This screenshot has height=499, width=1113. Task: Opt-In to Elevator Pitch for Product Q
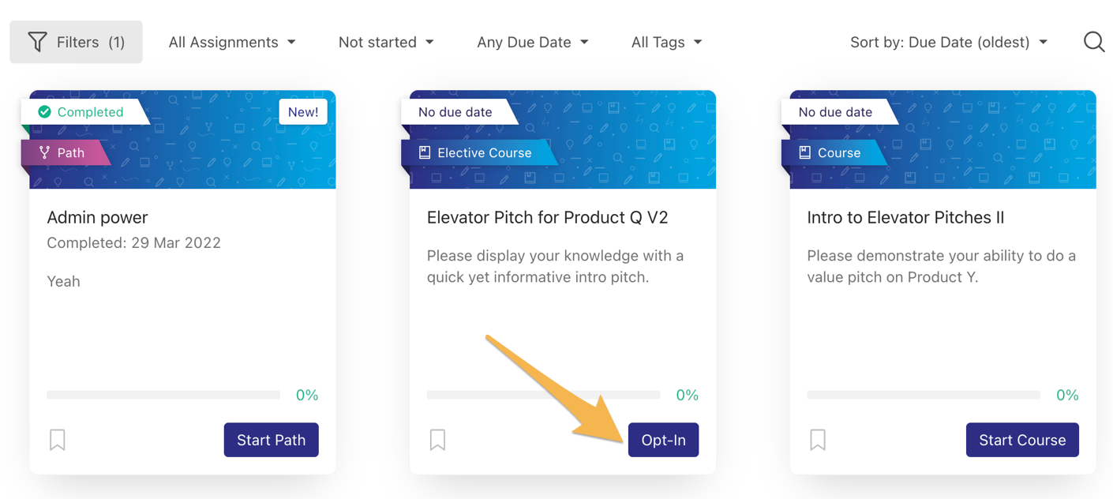click(x=663, y=440)
